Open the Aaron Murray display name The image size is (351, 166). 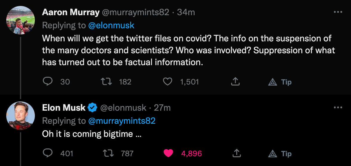coord(71,12)
